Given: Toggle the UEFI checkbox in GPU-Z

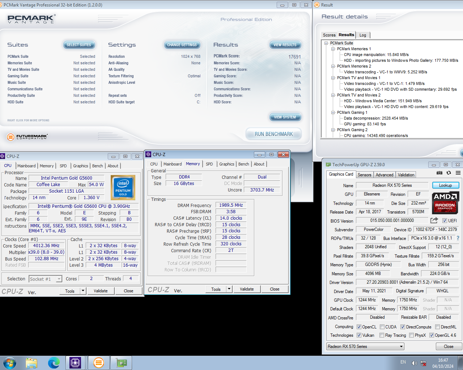Looking at the screenshot, I should point(445,220).
